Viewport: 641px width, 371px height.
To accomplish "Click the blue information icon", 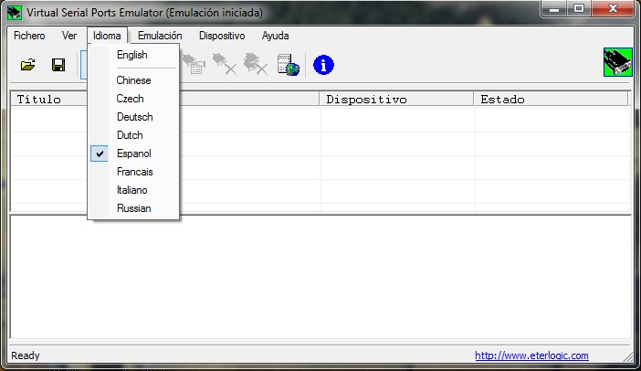I will 323,65.
